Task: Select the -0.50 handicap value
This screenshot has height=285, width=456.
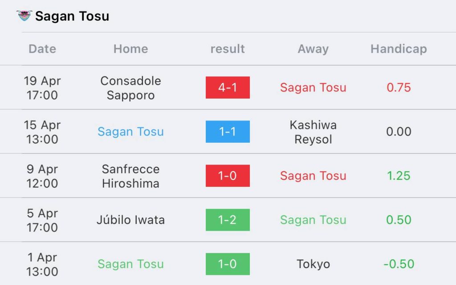Action: point(399,264)
